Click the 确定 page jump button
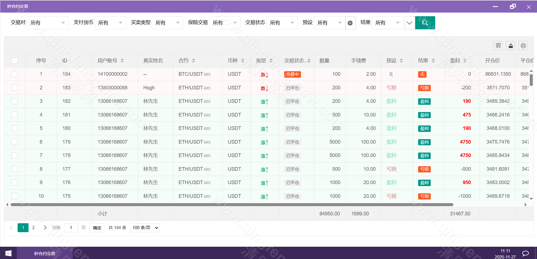Screen dimensions: 537x259 click(97, 228)
